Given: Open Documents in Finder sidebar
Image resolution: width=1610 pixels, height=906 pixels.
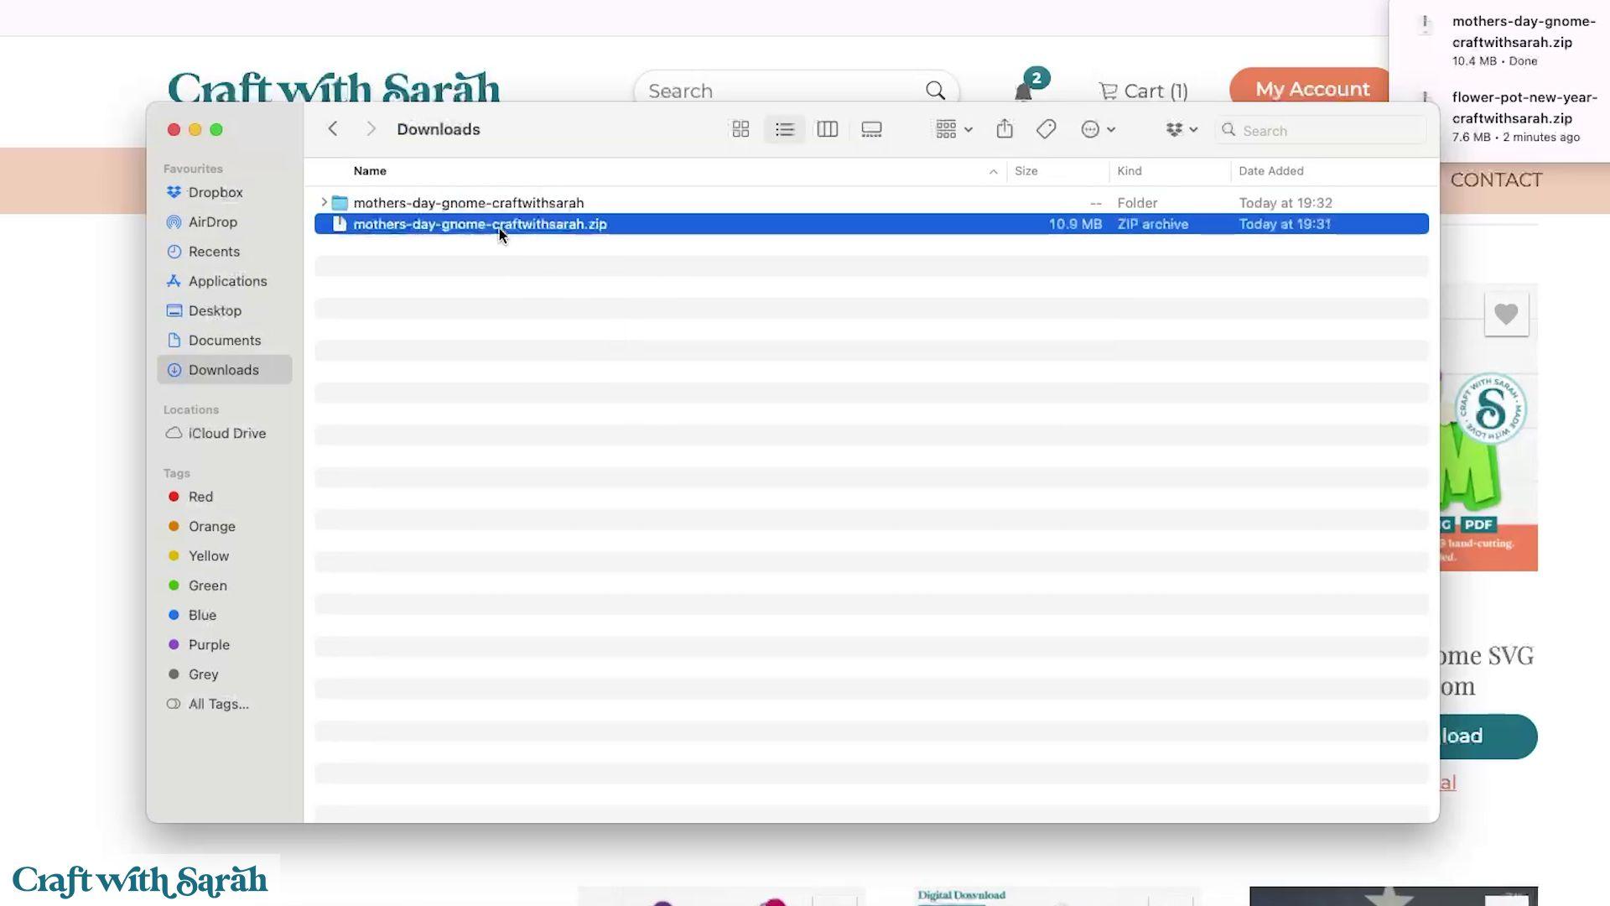Looking at the screenshot, I should click(x=224, y=340).
